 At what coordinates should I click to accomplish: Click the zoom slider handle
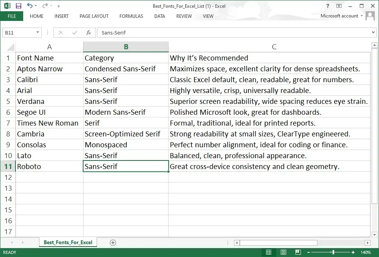pos(333,252)
